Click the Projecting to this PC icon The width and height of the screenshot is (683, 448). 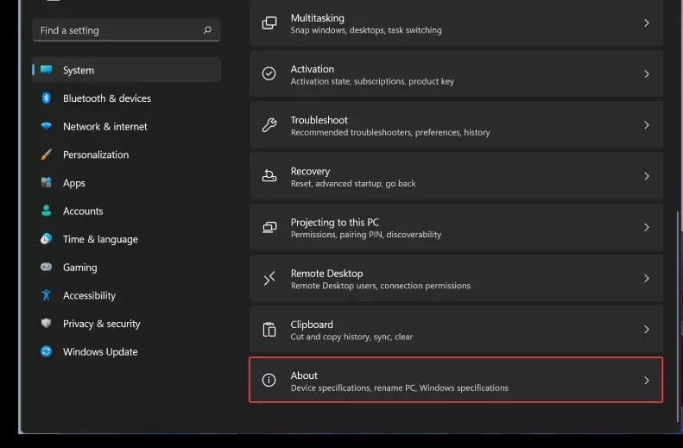(269, 227)
